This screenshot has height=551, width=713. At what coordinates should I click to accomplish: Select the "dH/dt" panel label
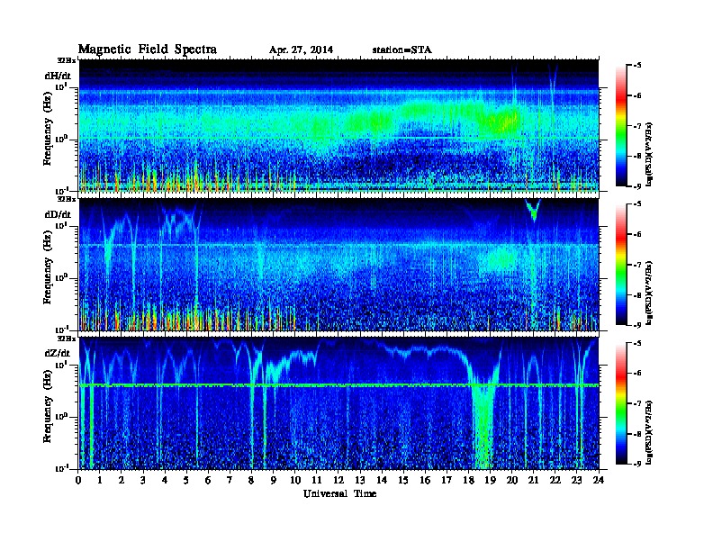(58, 76)
